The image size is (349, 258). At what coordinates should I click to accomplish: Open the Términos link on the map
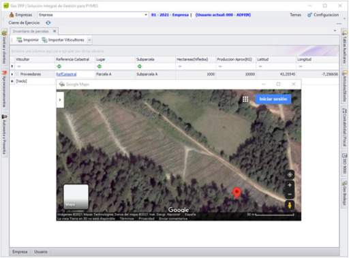127,219
